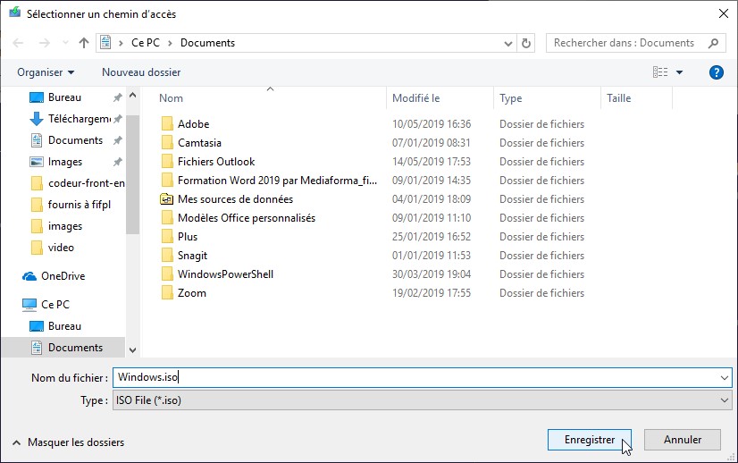The width and height of the screenshot is (738, 463).
Task: Open the Adobe folder icon
Action: [x=166, y=124]
